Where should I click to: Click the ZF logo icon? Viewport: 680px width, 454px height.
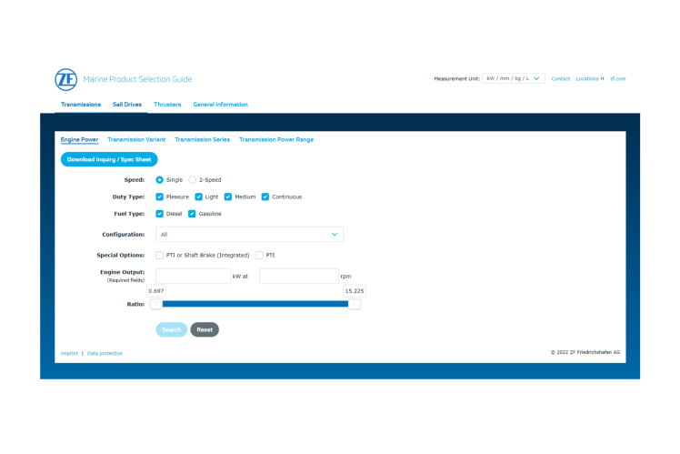pos(65,79)
